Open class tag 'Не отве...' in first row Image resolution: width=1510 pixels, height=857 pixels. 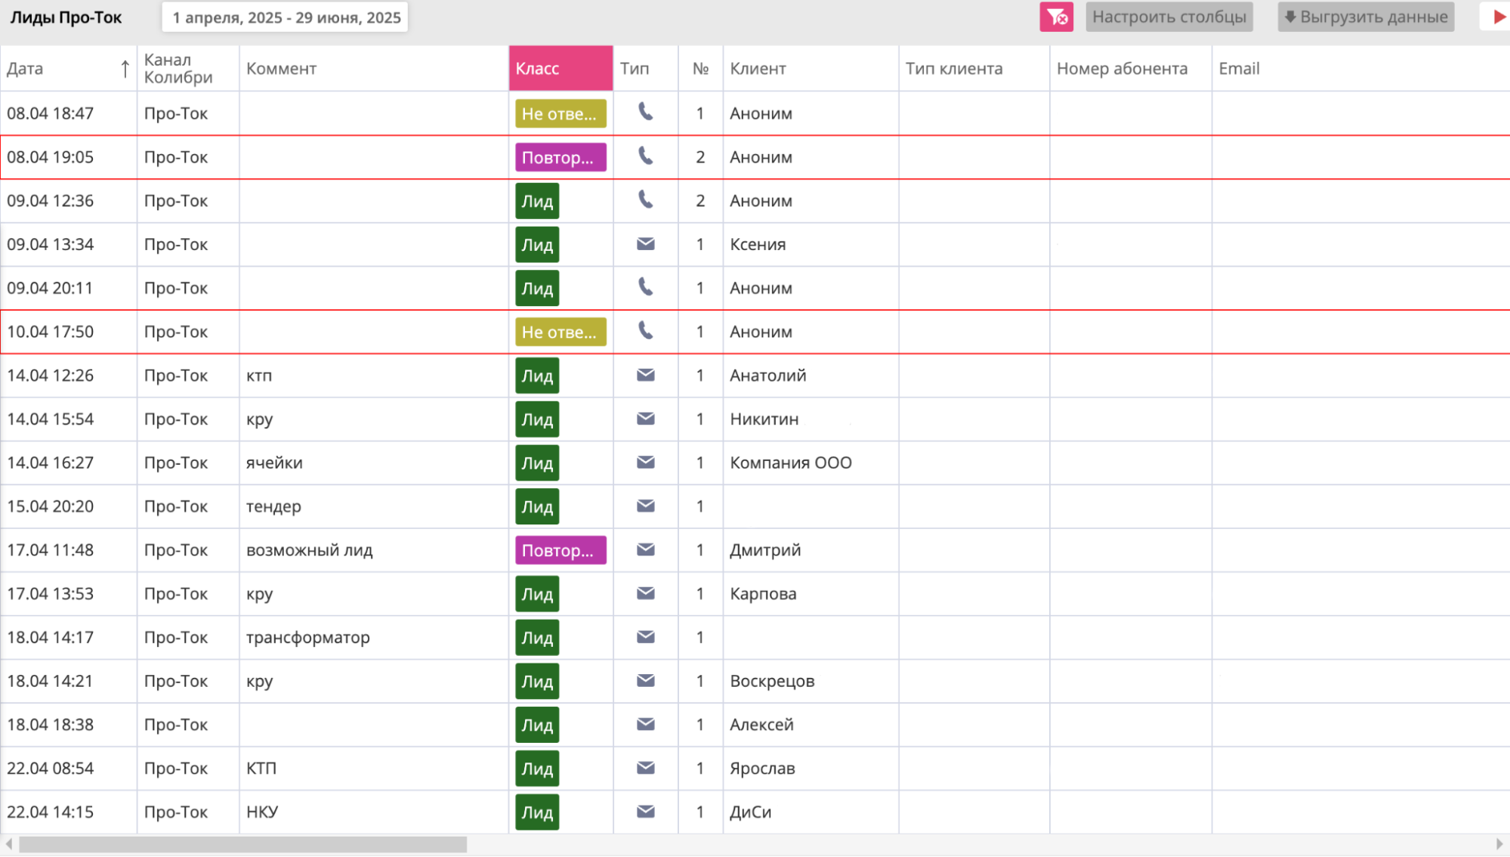tap(560, 113)
